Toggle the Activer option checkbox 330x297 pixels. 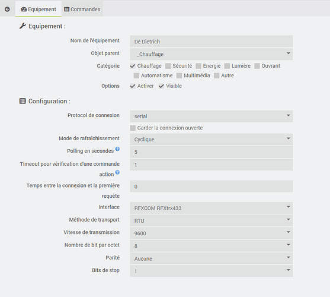pyautogui.click(x=132, y=86)
